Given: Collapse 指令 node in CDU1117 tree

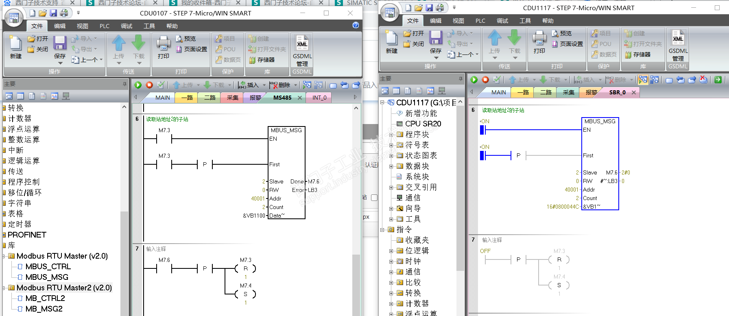Looking at the screenshot, I should click(382, 229).
